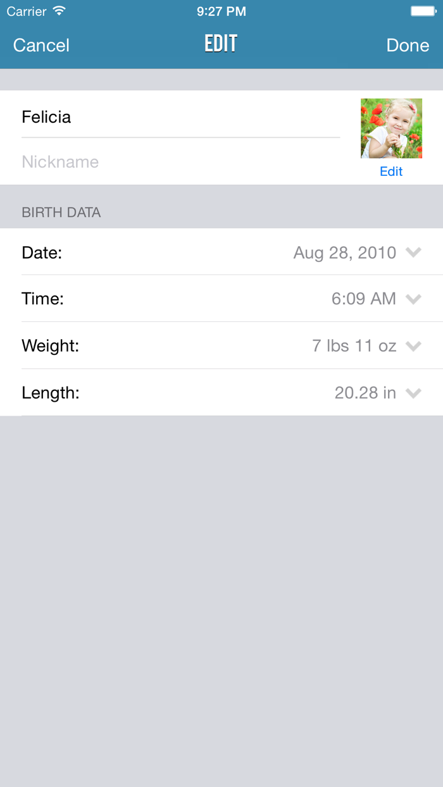The height and width of the screenshot is (787, 443).
Task: Focus the Nickname input field
Action: coord(180,162)
